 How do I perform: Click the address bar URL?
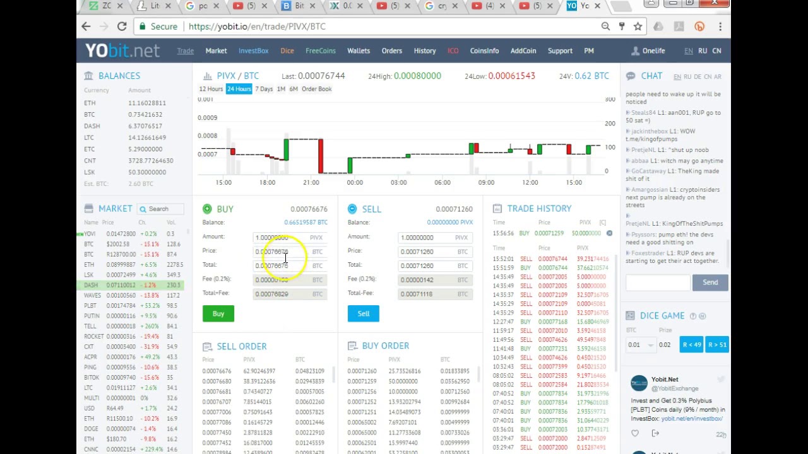point(258,26)
